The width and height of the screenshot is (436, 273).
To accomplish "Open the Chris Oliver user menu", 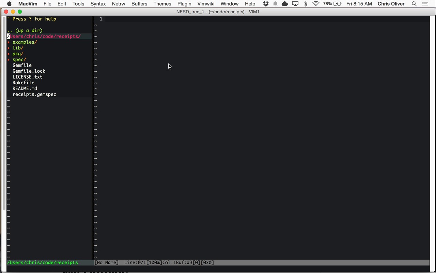I will tap(391, 4).
